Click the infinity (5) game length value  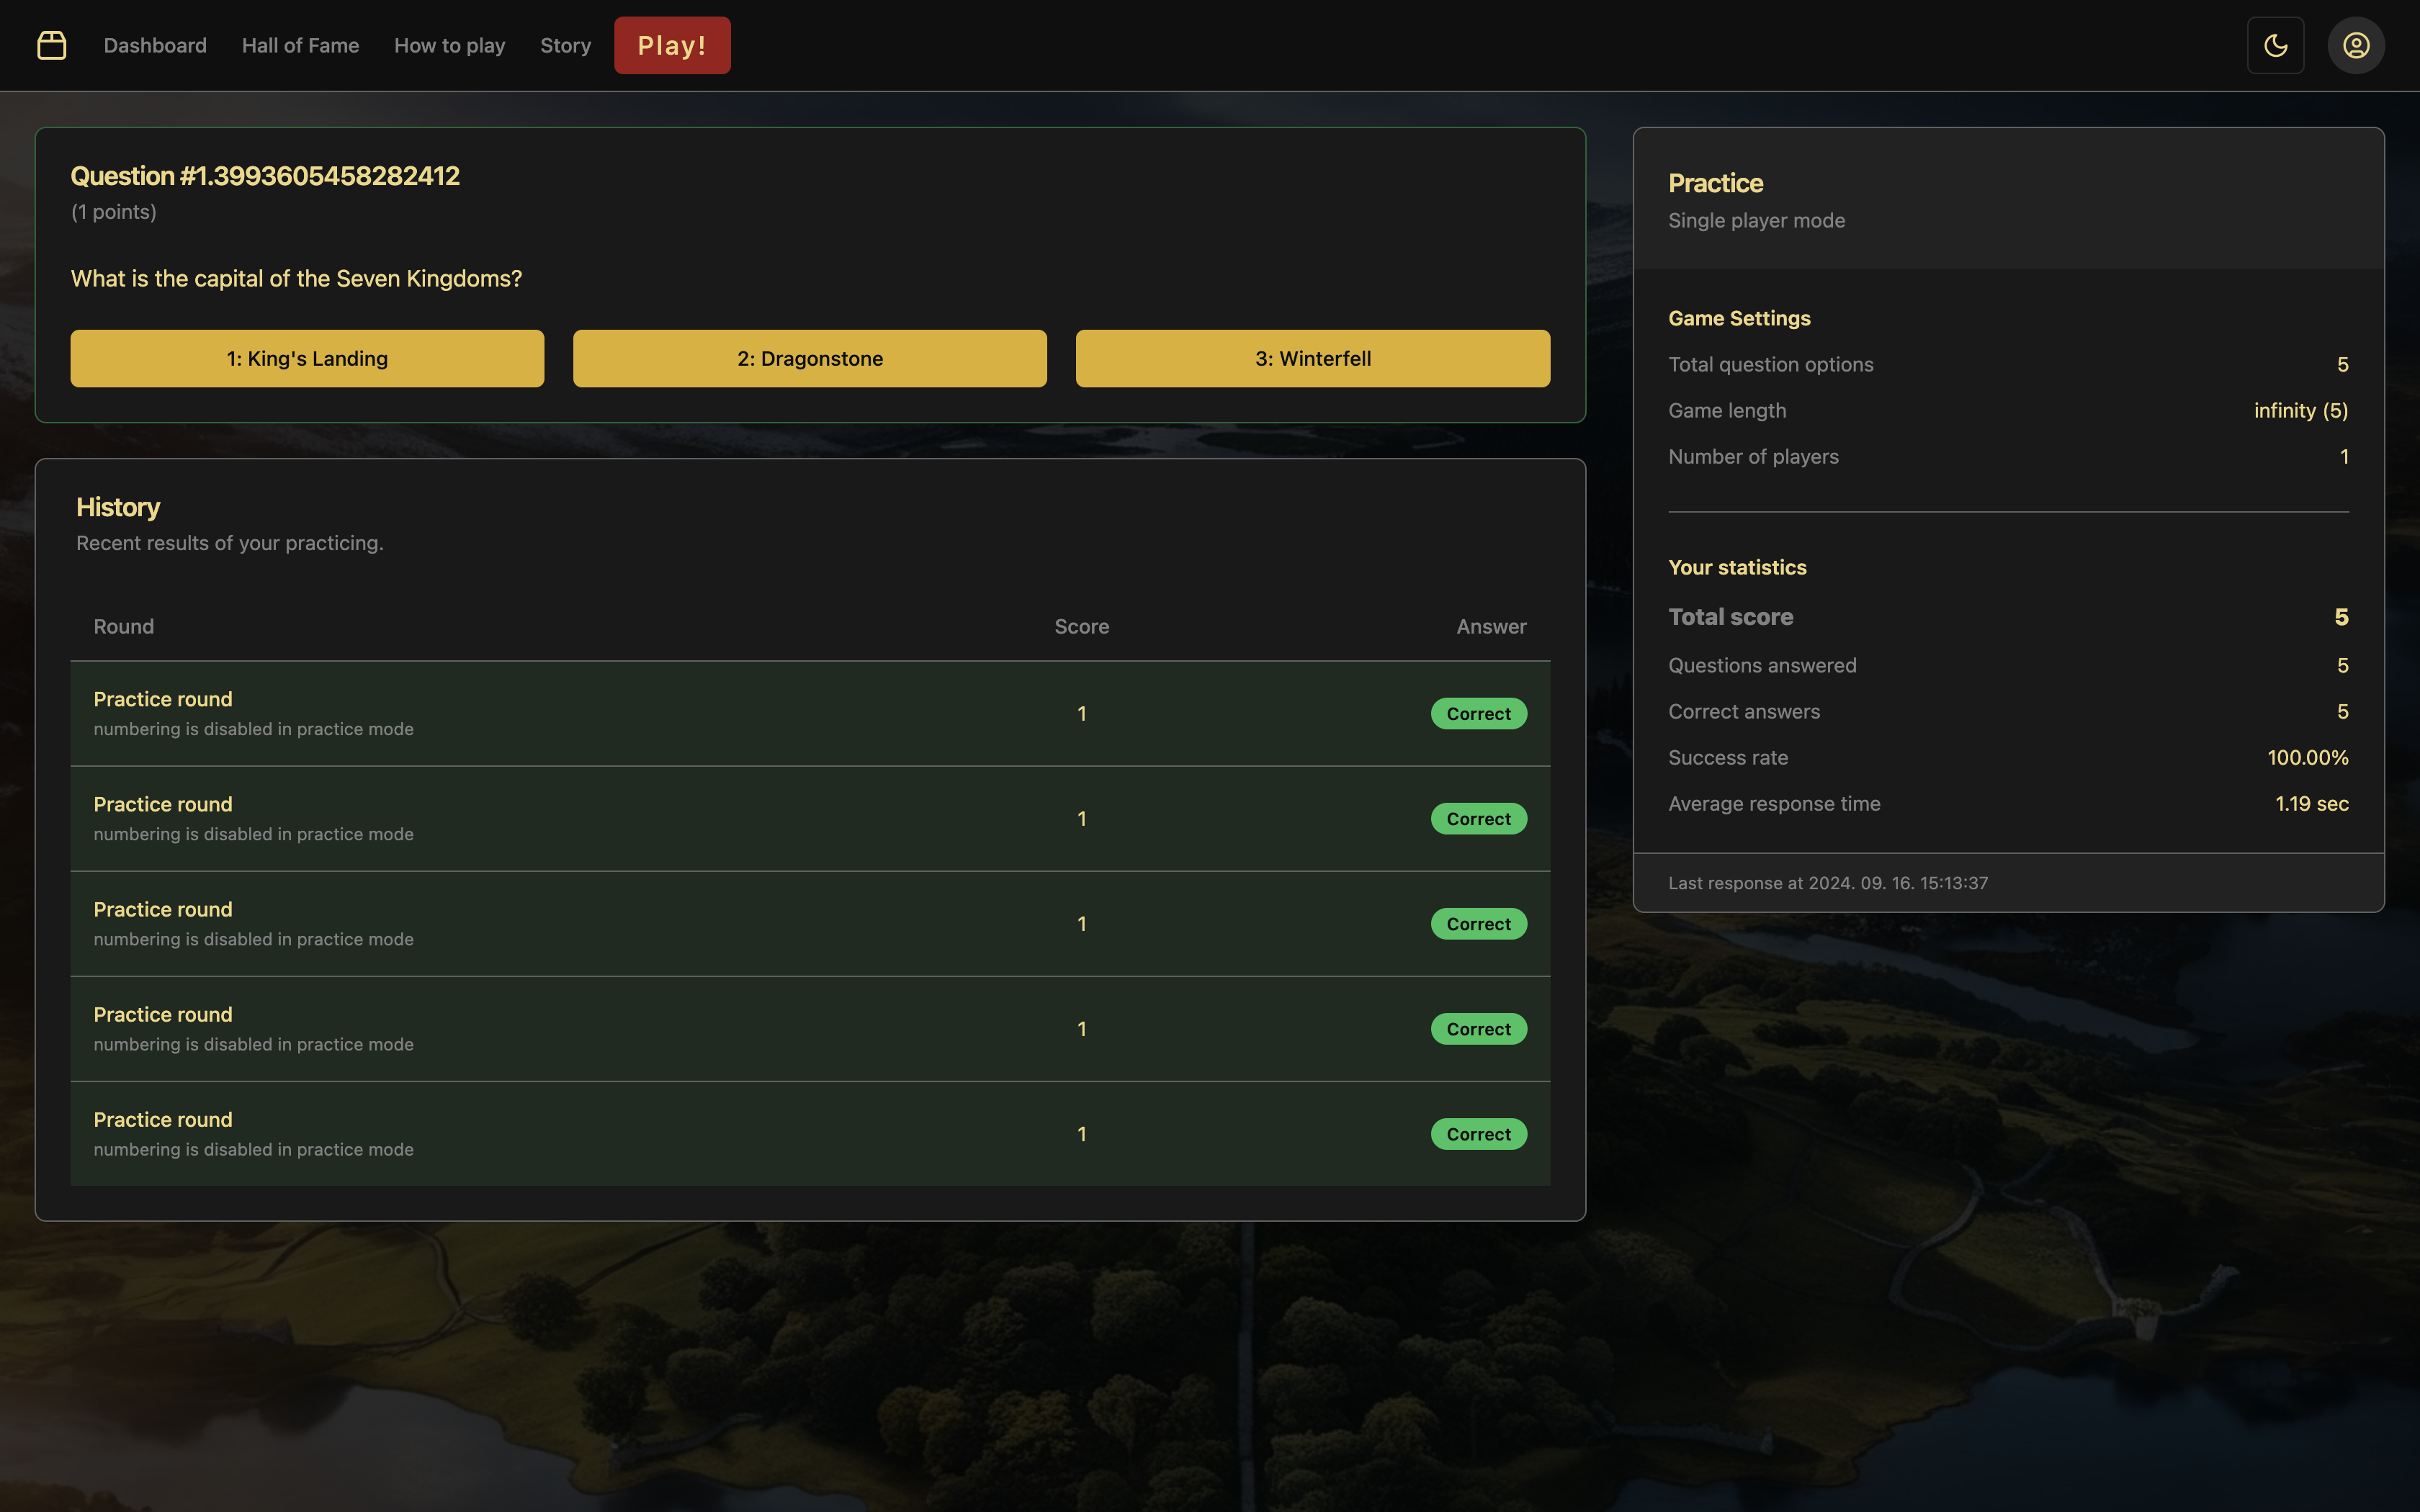point(2300,411)
